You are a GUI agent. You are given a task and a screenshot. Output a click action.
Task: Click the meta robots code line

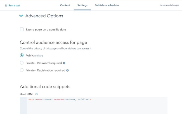point(59,99)
